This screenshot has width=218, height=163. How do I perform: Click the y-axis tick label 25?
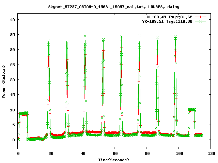[x=12, y=65]
